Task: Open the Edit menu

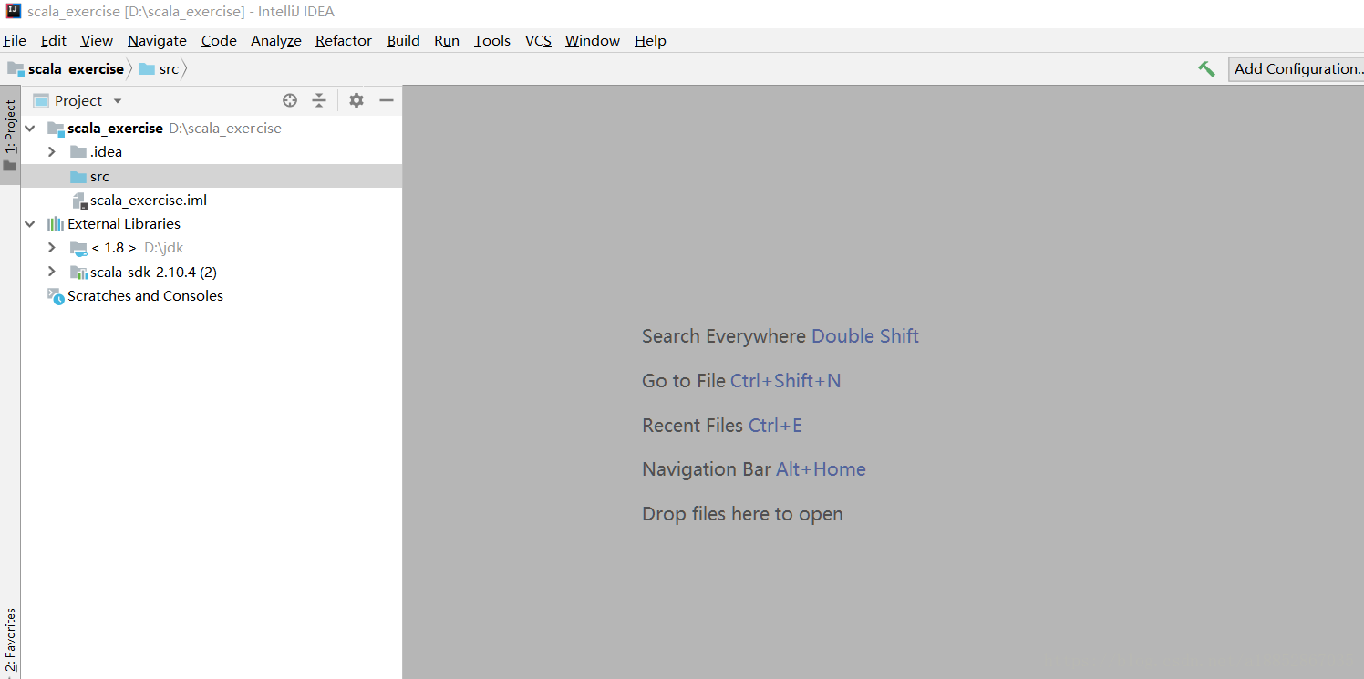Action: [54, 40]
